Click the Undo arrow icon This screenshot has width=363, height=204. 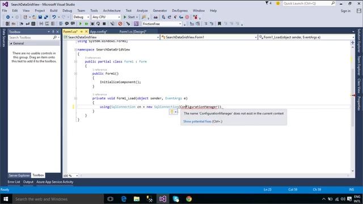click(54, 17)
